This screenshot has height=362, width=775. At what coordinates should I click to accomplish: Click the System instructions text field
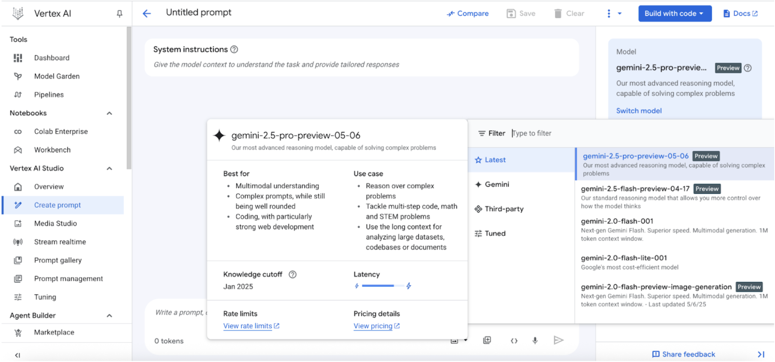(x=276, y=65)
